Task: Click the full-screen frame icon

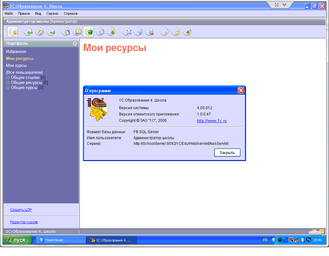Action: pyautogui.click(x=127, y=32)
